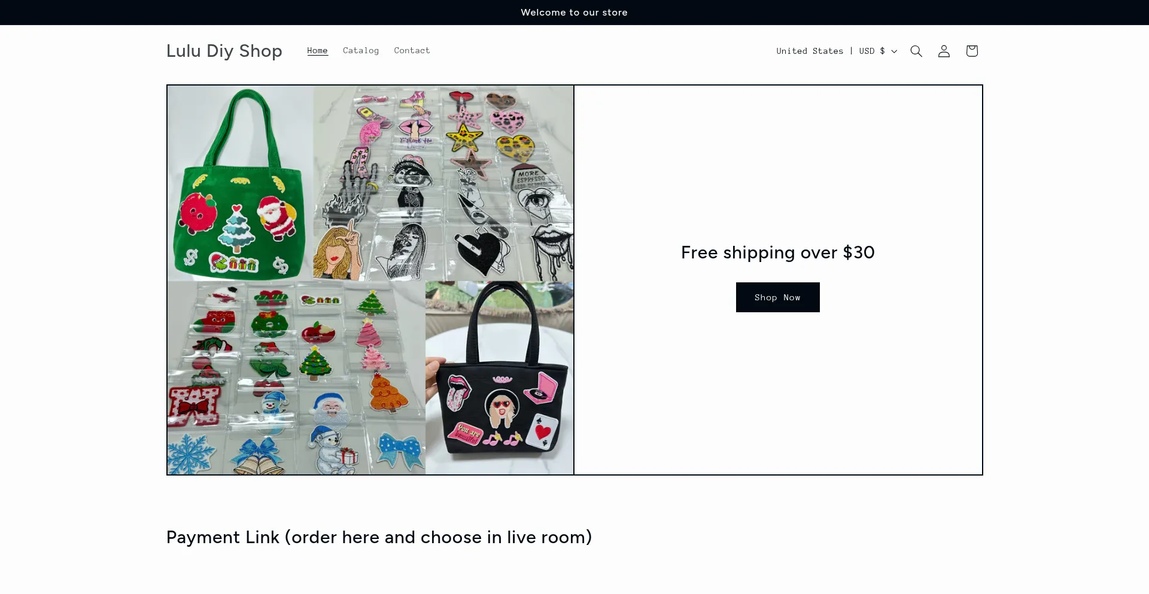This screenshot has height=594, width=1149.
Task: Go to the Home menu item
Action: coord(317,50)
